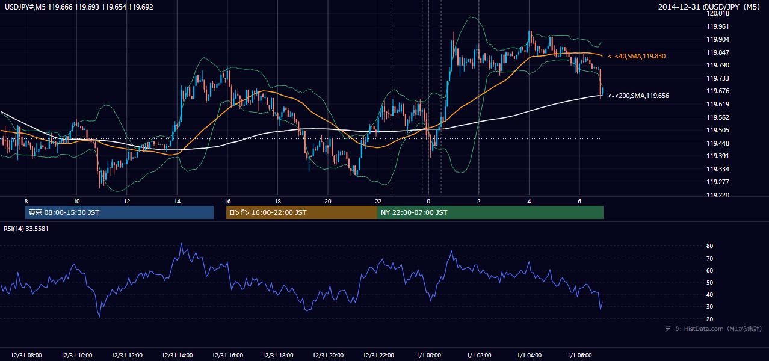Select the 200 SMA 119.656 label

click(638, 96)
